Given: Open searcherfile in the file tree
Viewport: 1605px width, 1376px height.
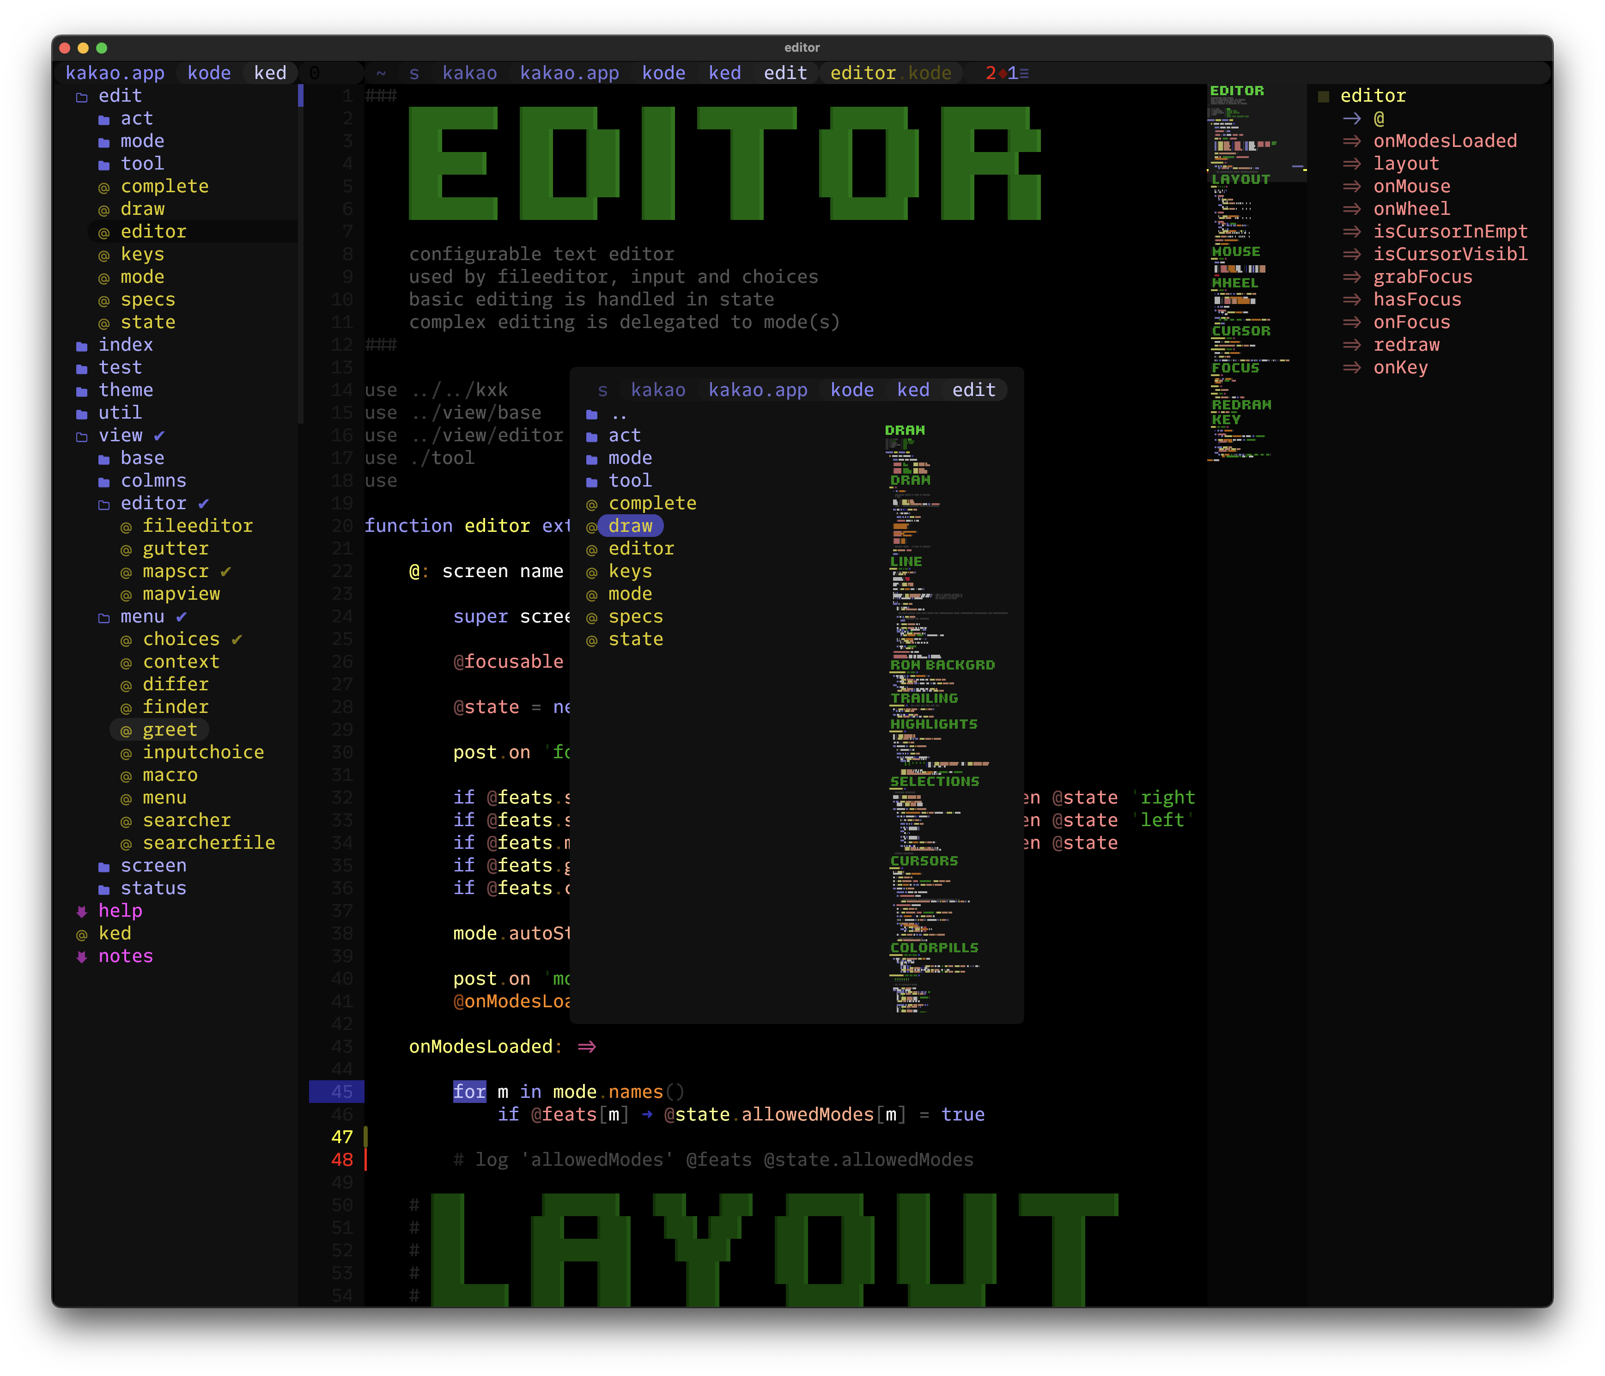Looking at the screenshot, I should 208,843.
